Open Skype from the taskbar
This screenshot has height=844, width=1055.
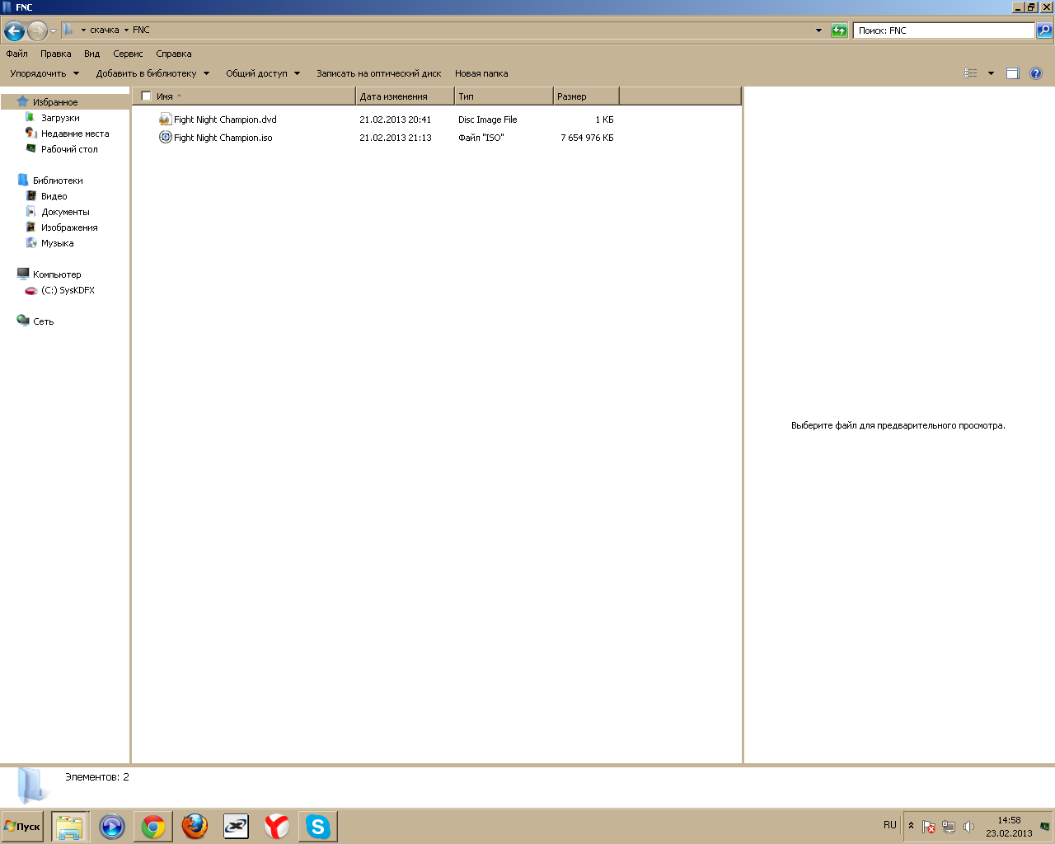tap(318, 826)
